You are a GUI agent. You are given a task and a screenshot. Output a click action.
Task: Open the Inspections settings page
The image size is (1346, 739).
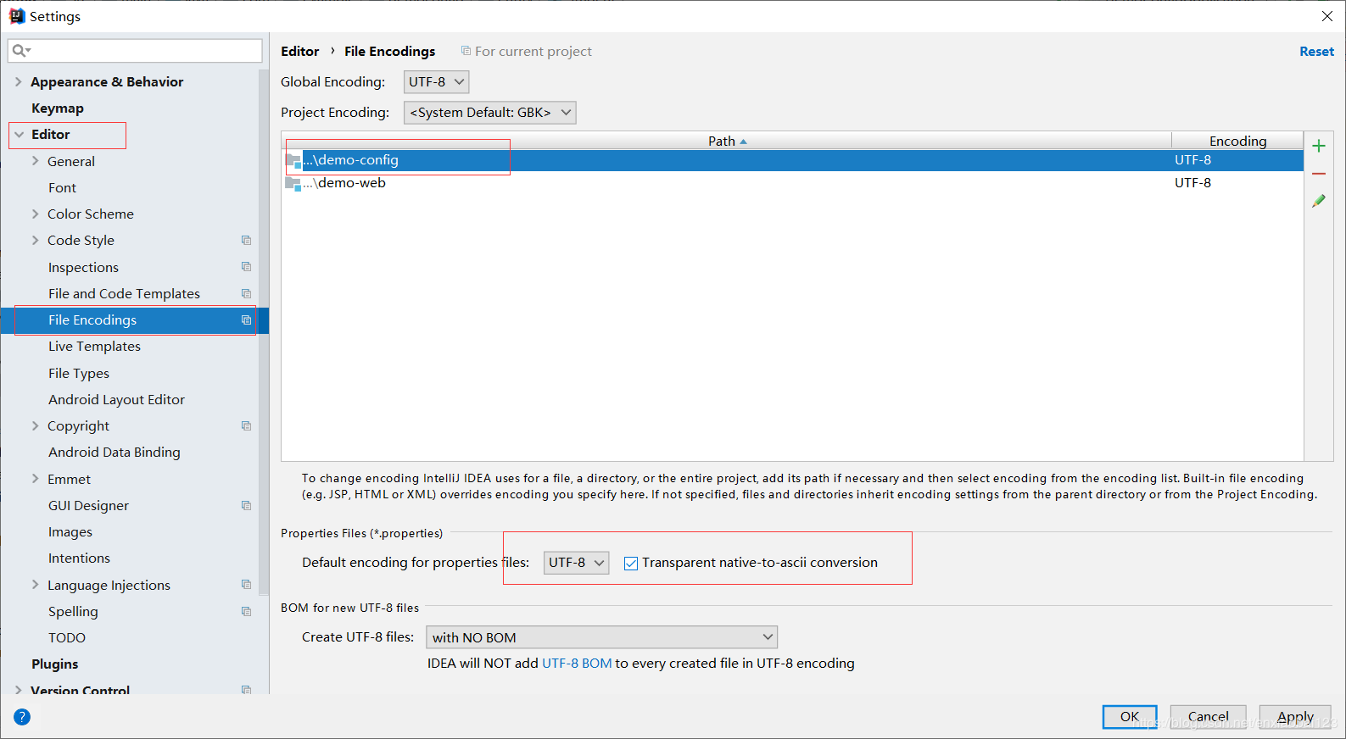tap(83, 268)
